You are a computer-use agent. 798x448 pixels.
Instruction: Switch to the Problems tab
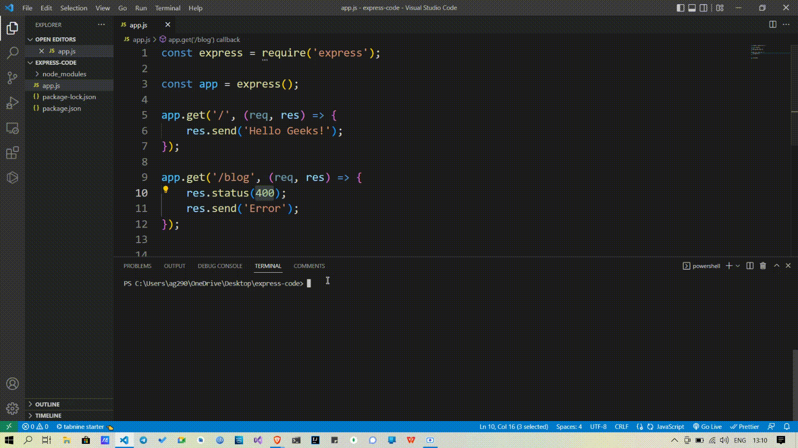click(137, 265)
